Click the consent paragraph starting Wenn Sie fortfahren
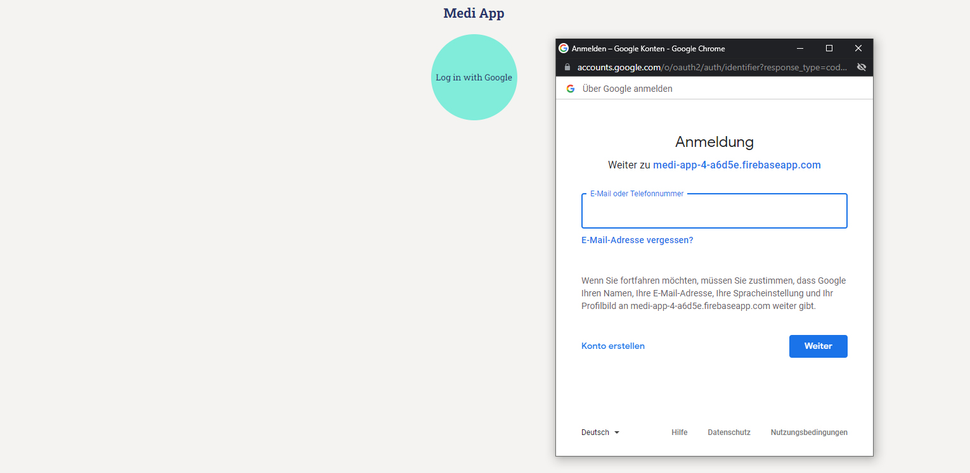970x473 pixels. (x=715, y=293)
